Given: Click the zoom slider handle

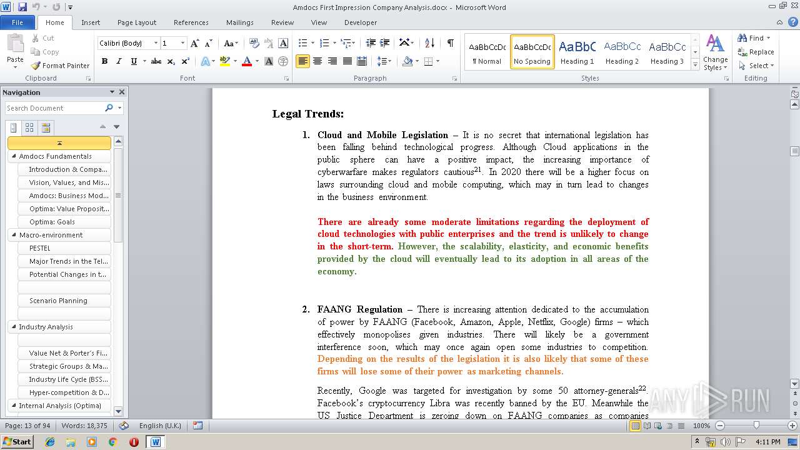Looking at the screenshot, I should tap(756, 426).
